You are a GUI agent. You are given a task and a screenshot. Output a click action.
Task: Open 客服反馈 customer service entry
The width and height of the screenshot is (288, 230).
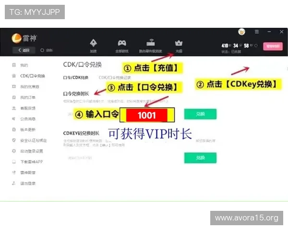[24, 108]
